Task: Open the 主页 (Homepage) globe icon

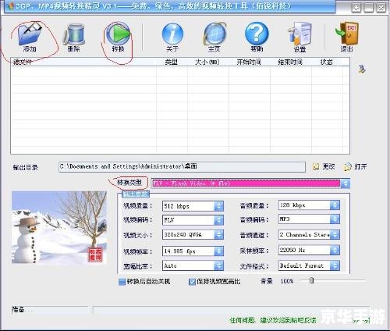Action: [x=214, y=34]
